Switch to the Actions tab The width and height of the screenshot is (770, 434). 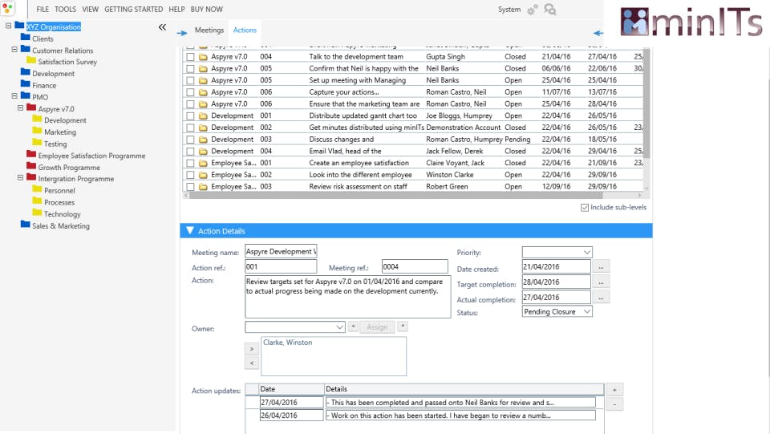[x=245, y=30]
